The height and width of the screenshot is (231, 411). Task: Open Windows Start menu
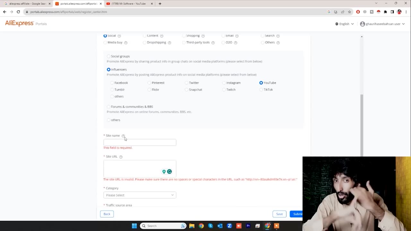point(134,226)
